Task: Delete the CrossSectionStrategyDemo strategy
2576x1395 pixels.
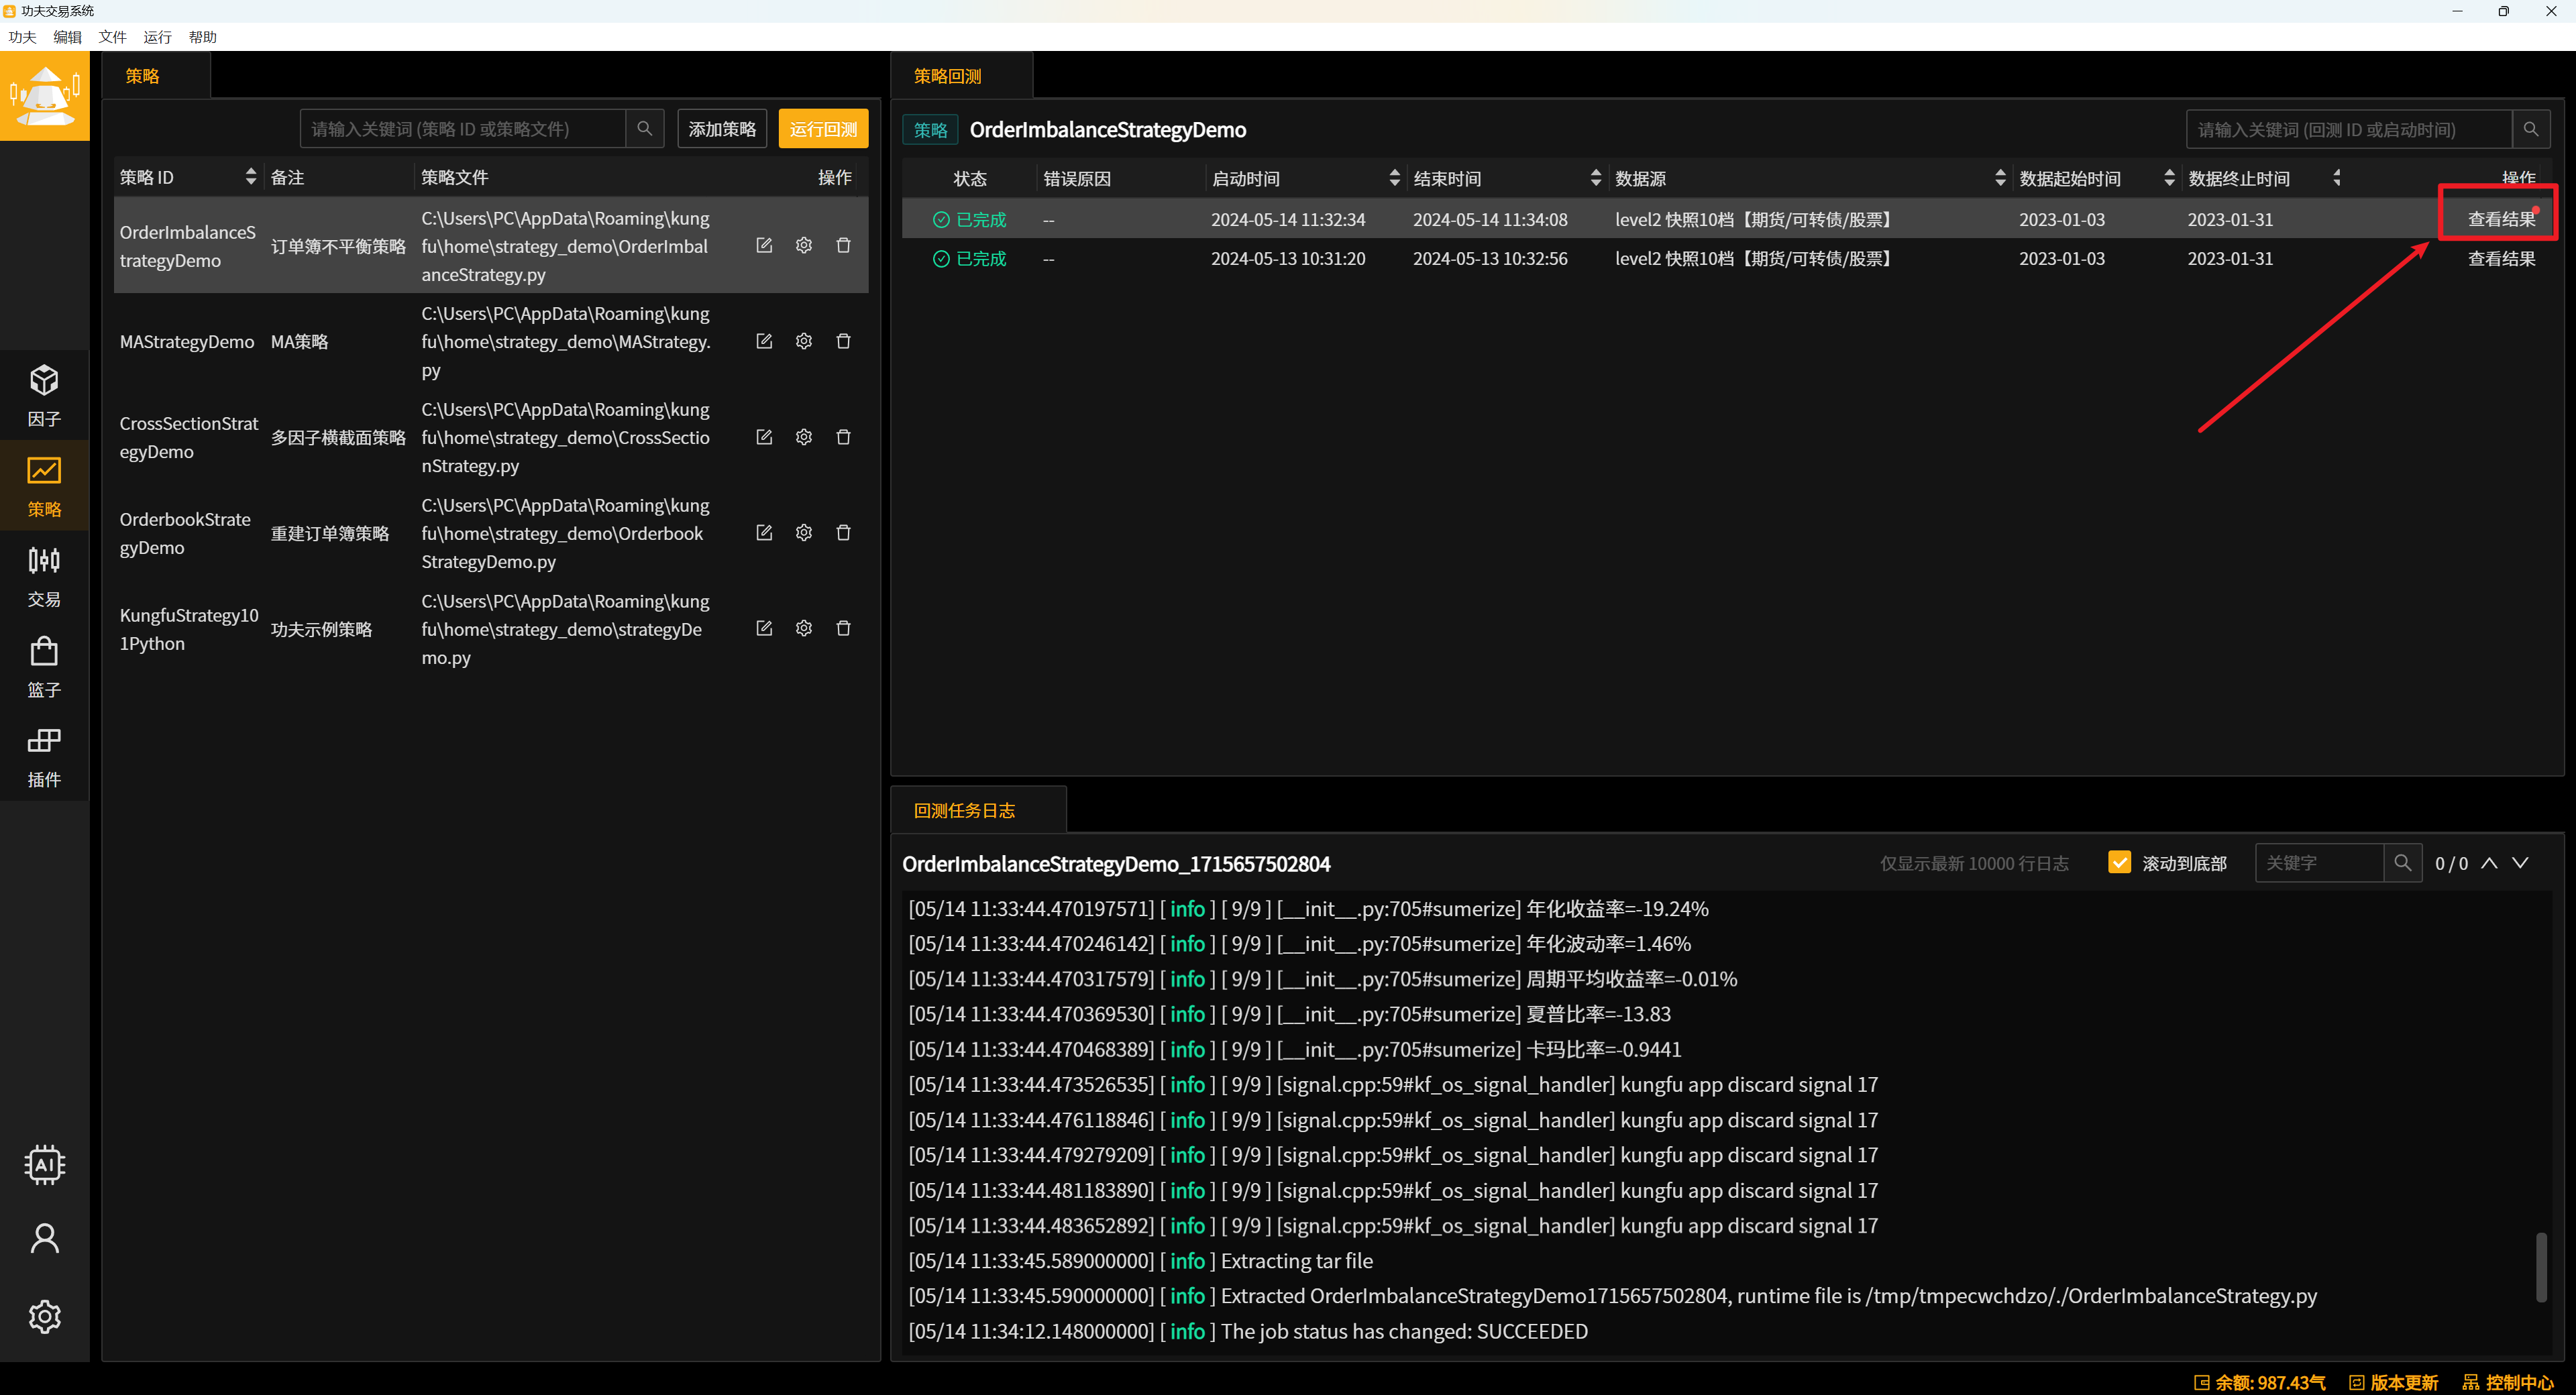Action: (x=843, y=437)
